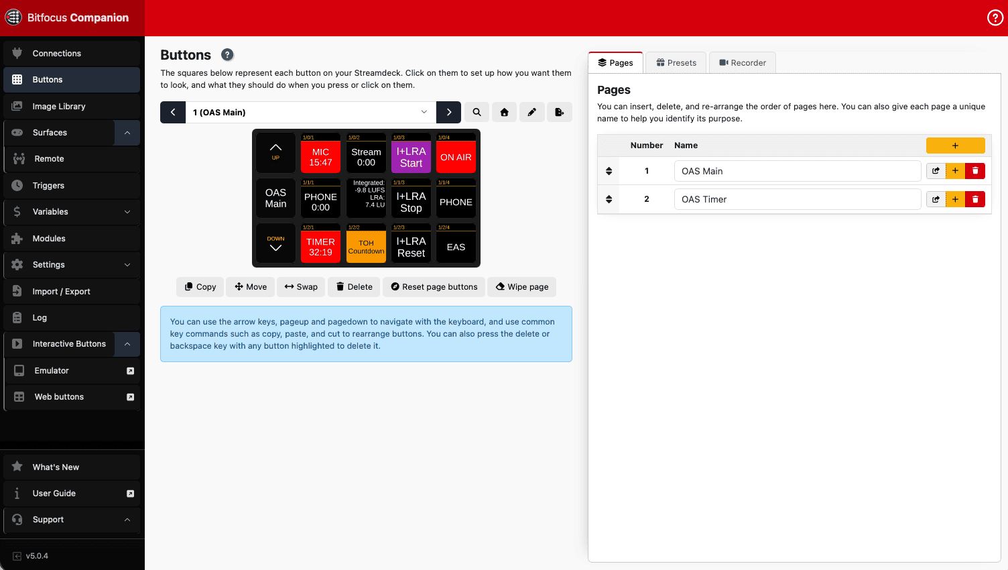Delete the OAS Timer page

975,199
